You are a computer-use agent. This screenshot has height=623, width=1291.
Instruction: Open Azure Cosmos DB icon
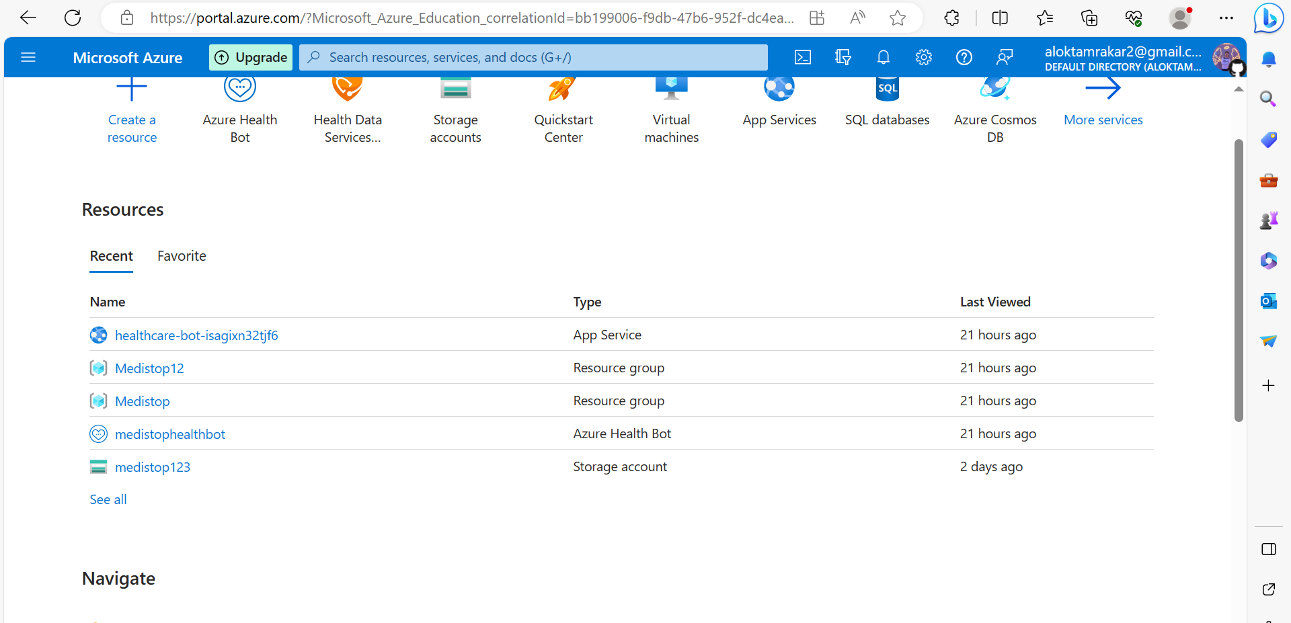[995, 89]
